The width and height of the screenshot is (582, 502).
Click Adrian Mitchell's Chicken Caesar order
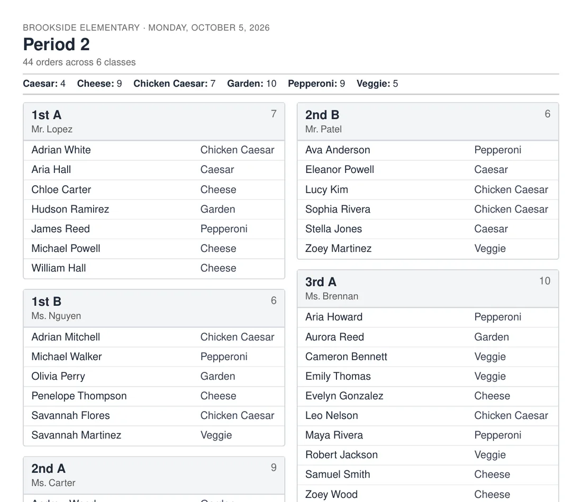point(237,337)
